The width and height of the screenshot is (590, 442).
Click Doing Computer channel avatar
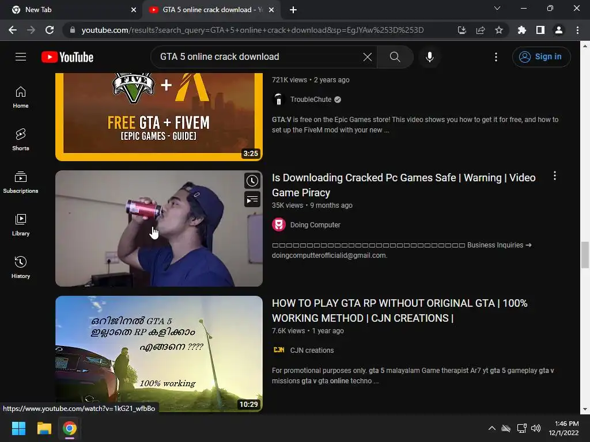pos(278,225)
